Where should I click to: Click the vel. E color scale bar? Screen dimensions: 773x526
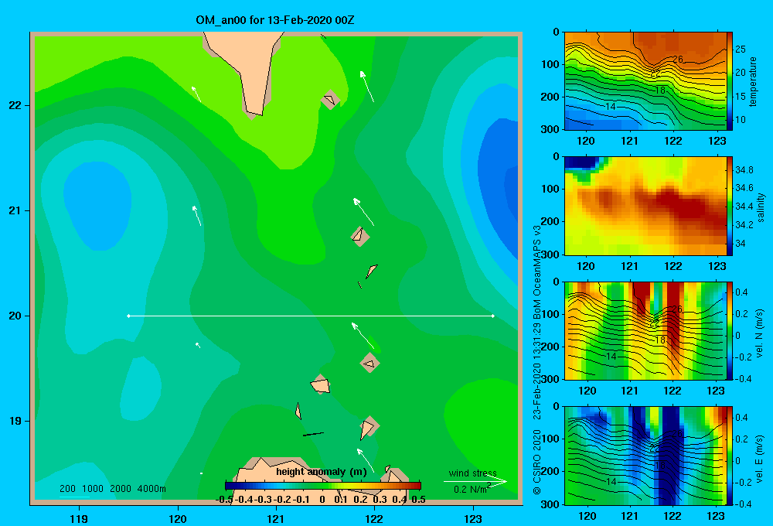(x=730, y=456)
